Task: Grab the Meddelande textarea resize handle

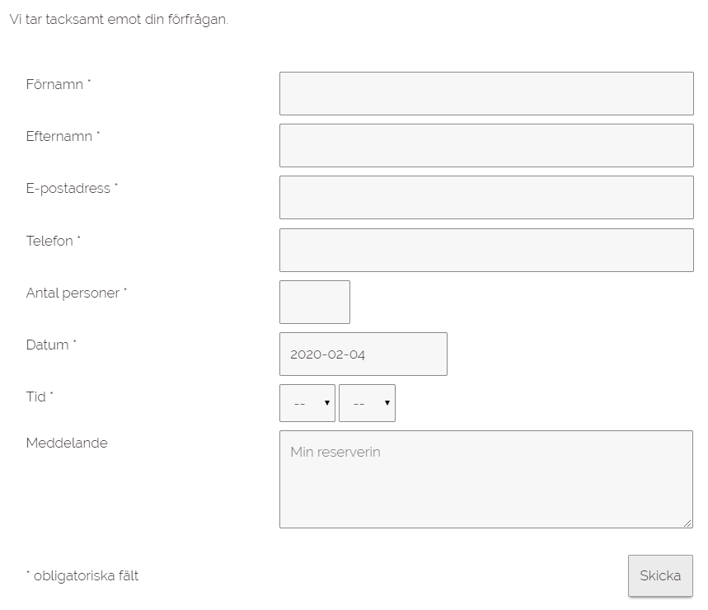Action: point(687,523)
